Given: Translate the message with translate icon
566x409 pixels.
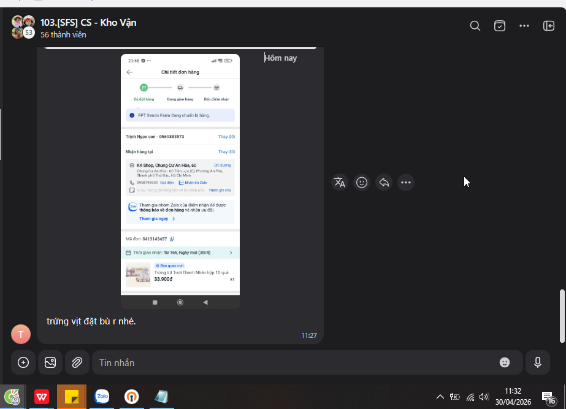Looking at the screenshot, I should [x=340, y=182].
